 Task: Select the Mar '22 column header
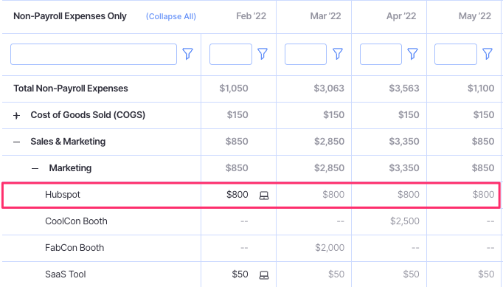tap(325, 16)
